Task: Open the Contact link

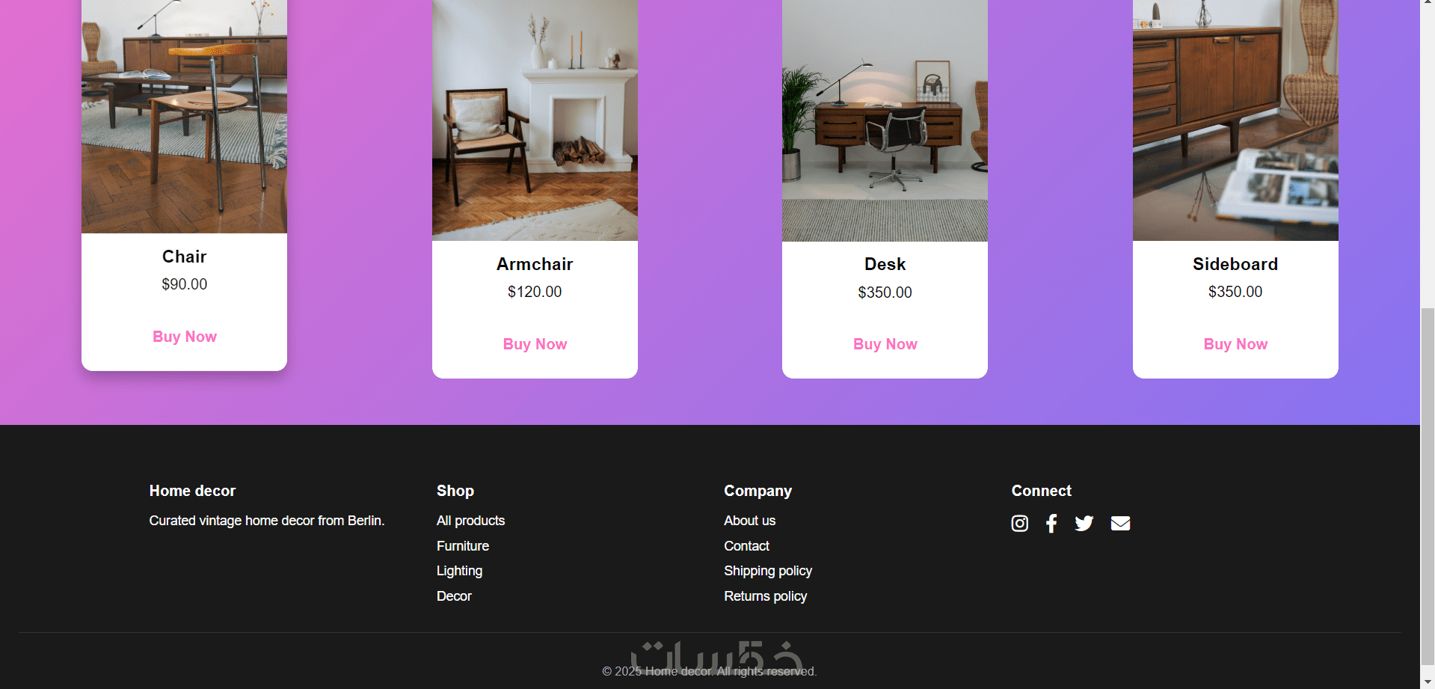Action: [746, 546]
